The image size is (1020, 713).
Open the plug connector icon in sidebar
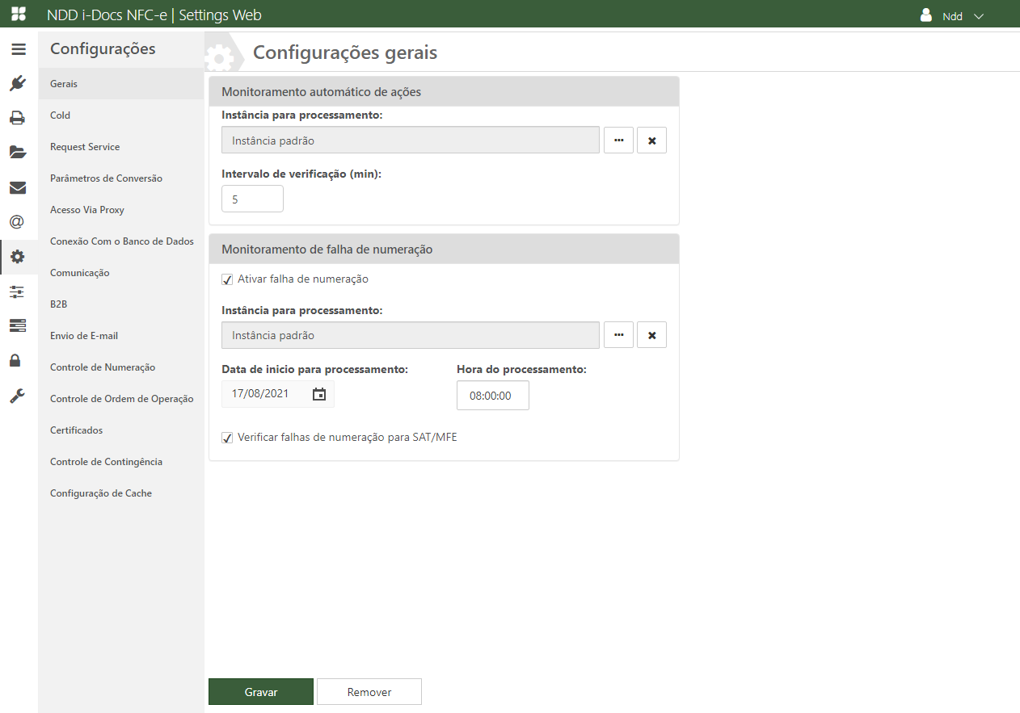[18, 83]
